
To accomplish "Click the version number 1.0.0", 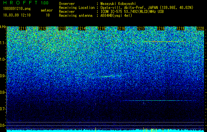I will click(x=45, y=3).
